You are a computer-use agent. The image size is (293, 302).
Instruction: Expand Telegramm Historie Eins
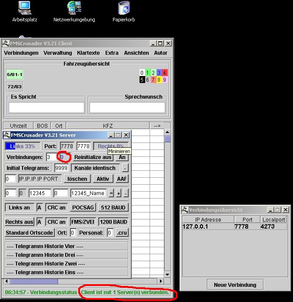pyautogui.click(x=67, y=272)
